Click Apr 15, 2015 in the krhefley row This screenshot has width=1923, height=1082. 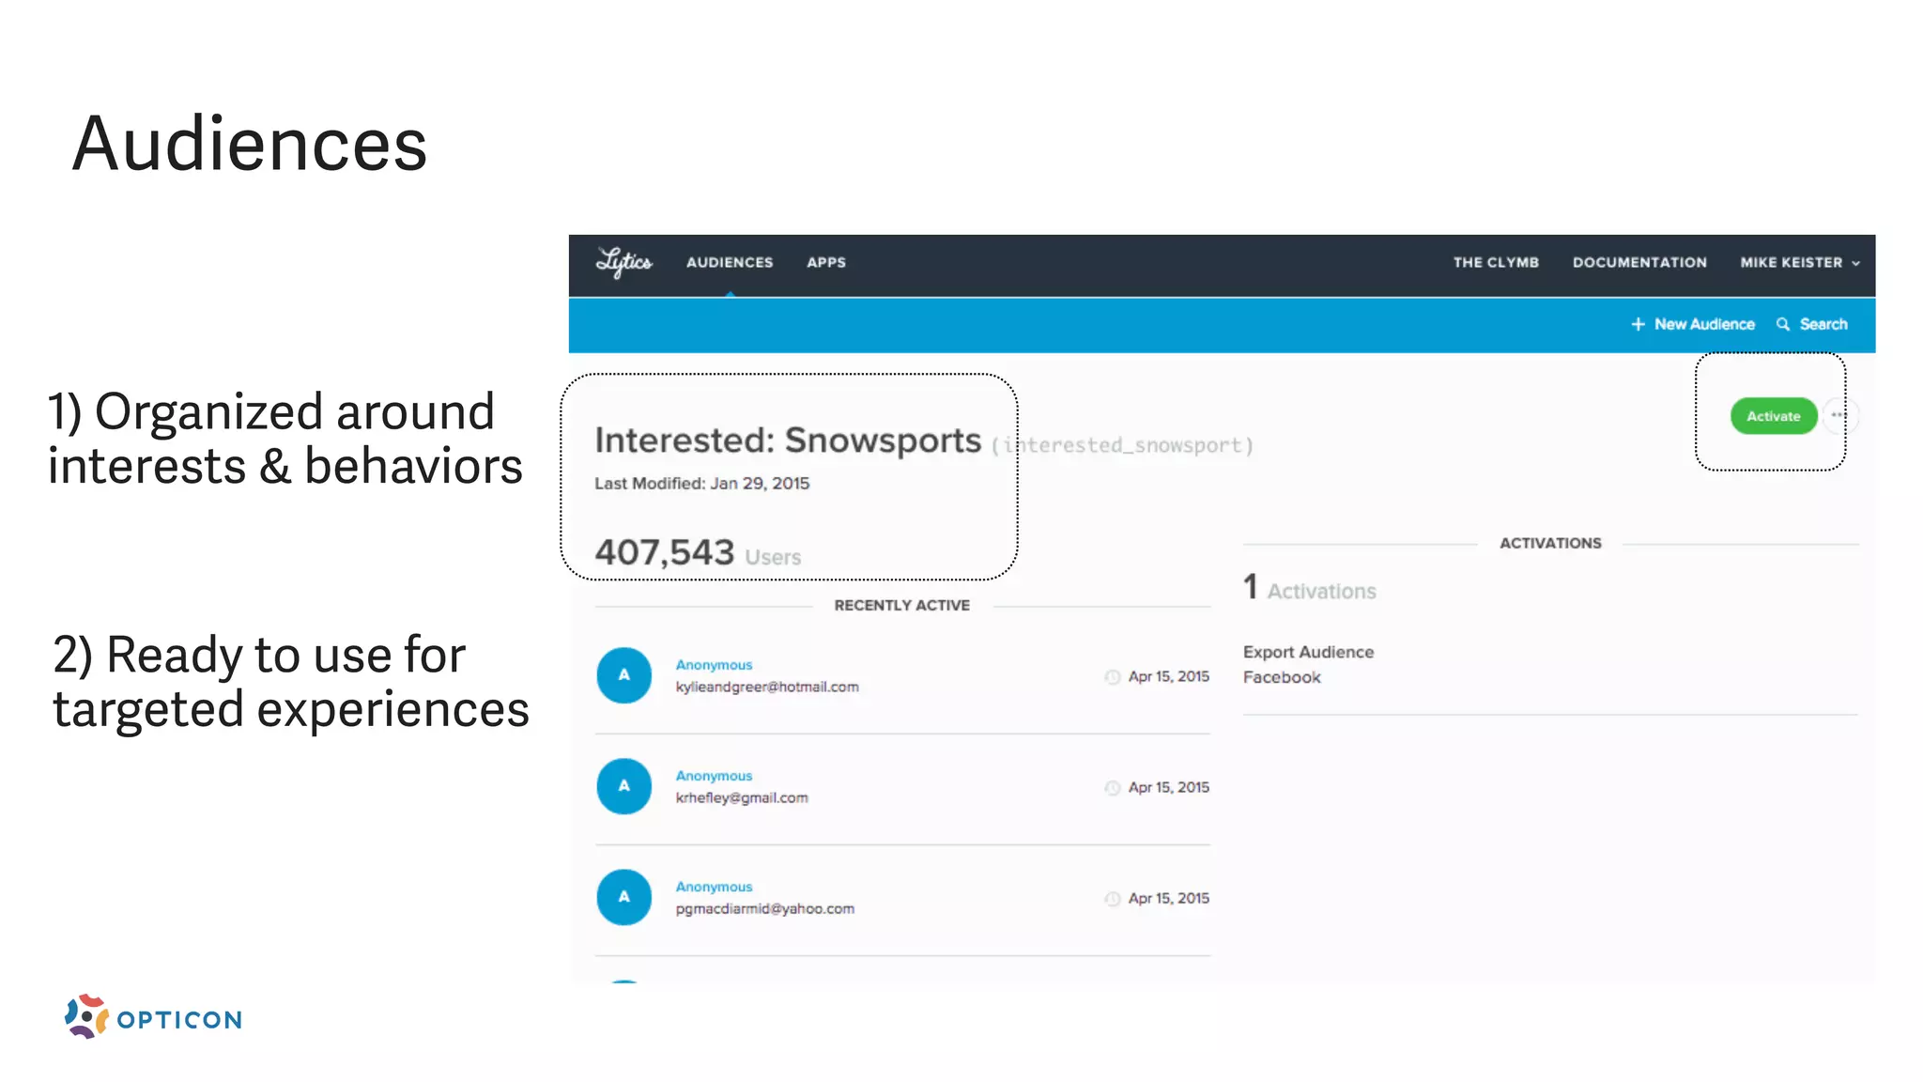point(1168,787)
